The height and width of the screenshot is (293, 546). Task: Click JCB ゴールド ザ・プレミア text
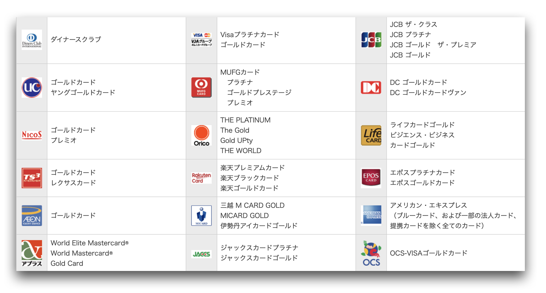[433, 45]
